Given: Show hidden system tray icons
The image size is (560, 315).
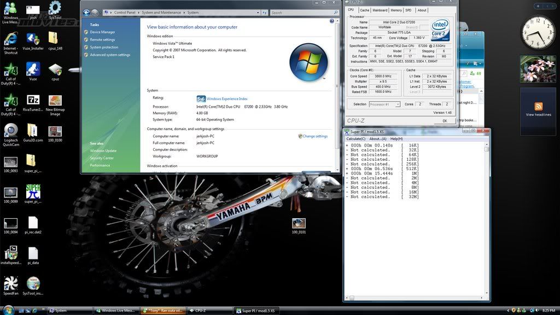Looking at the screenshot, I should 508,311.
